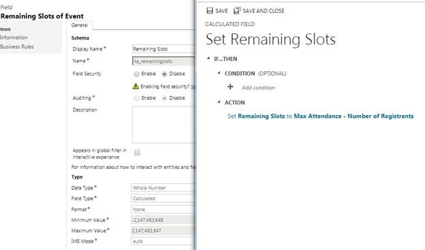
Task: Click the Minimum Value field
Action: click(163, 220)
